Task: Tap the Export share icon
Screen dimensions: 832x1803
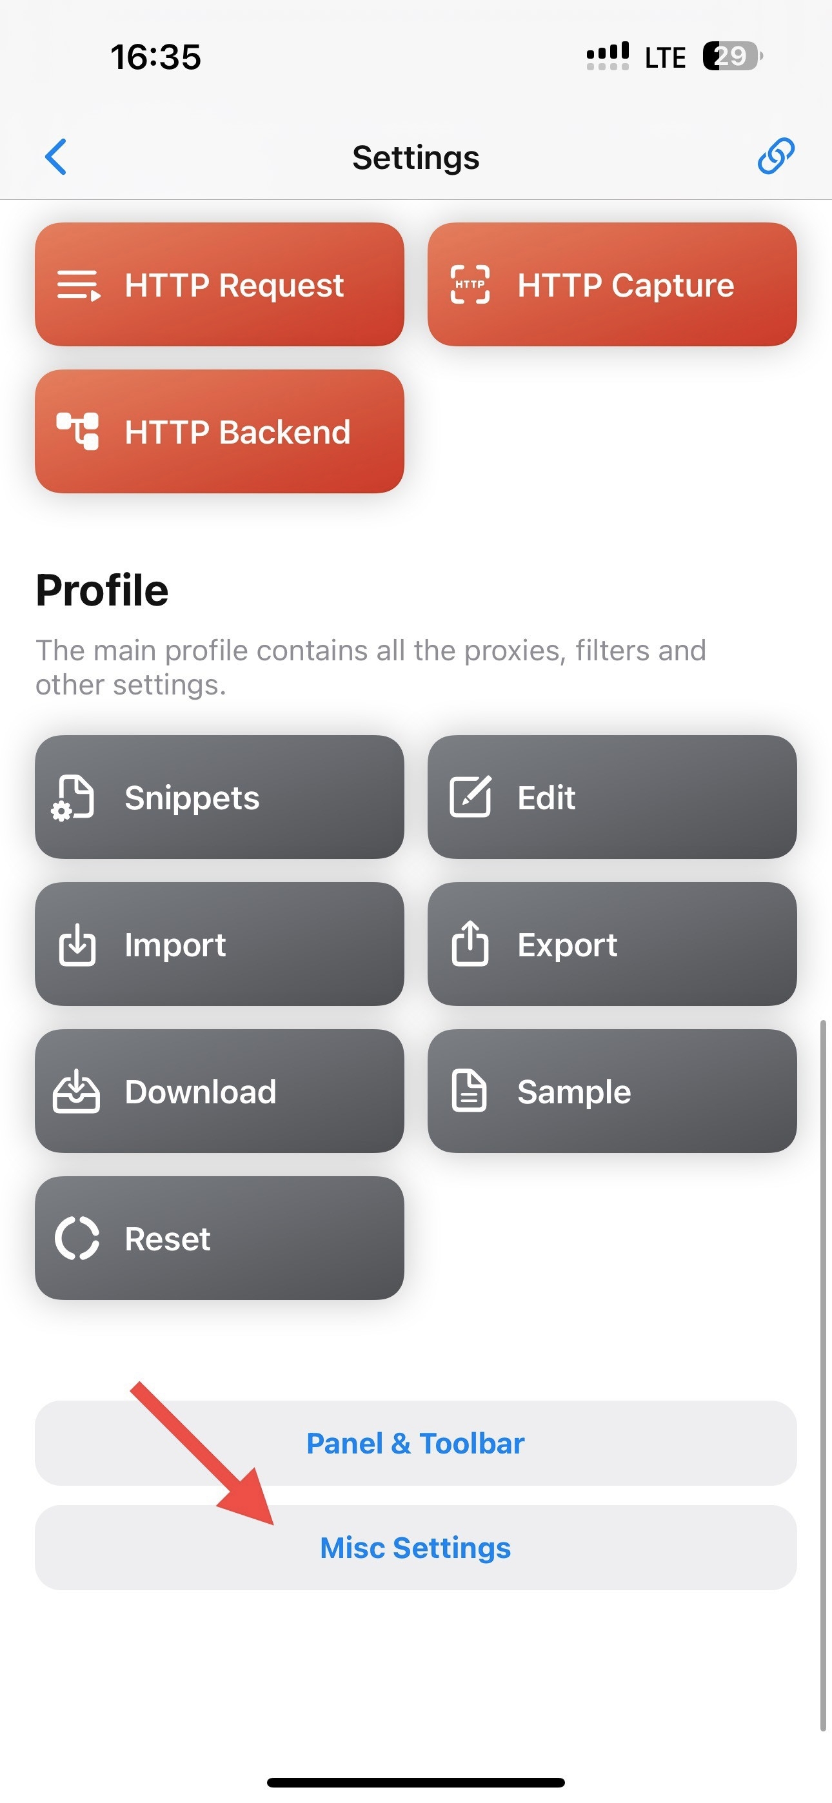Action: (x=470, y=943)
